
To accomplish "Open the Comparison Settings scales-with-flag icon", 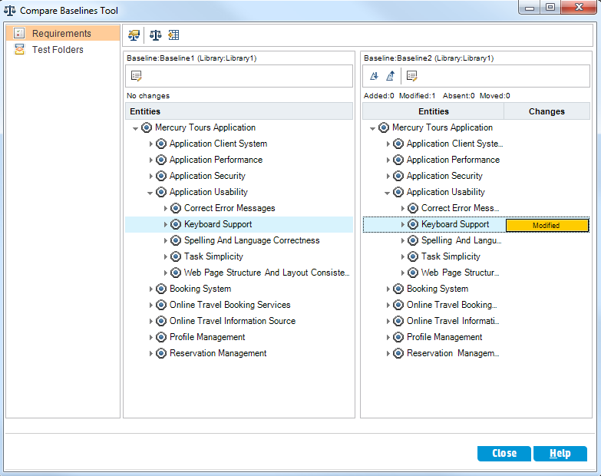I will point(134,35).
